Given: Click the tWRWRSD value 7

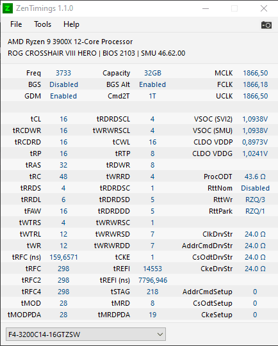Looking at the screenshot, I should pos(152,234).
